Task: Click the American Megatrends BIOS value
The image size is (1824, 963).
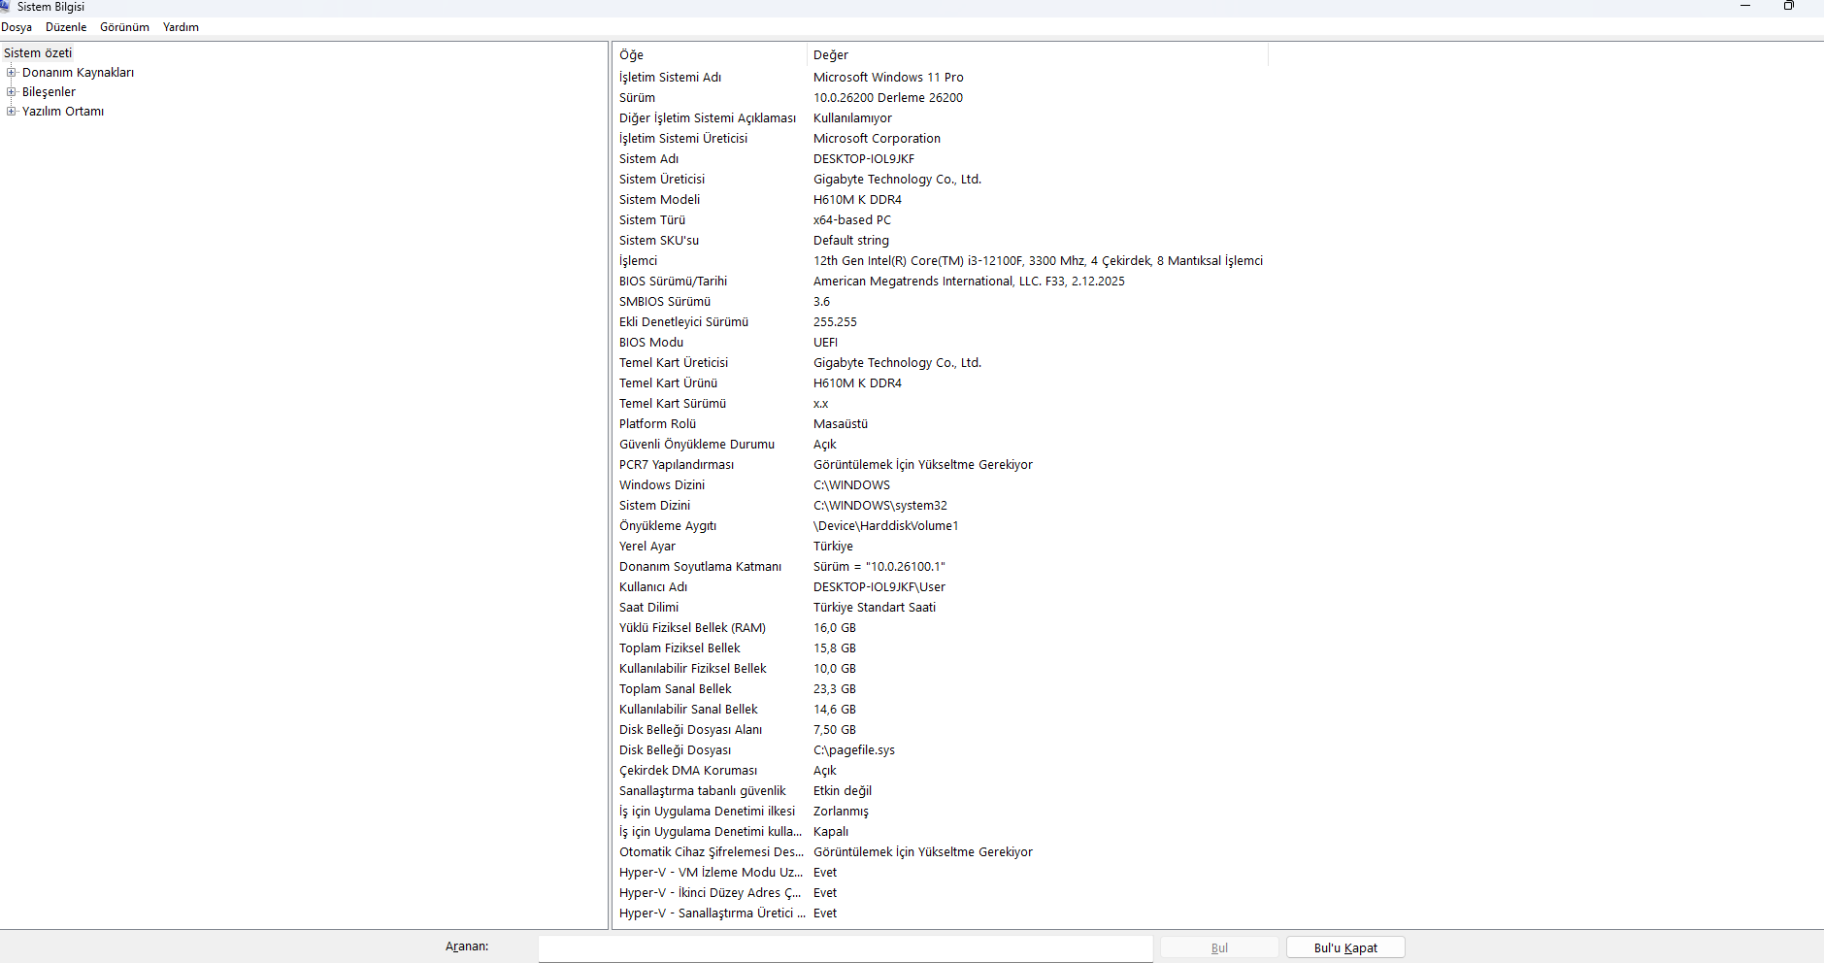Action: click(969, 282)
